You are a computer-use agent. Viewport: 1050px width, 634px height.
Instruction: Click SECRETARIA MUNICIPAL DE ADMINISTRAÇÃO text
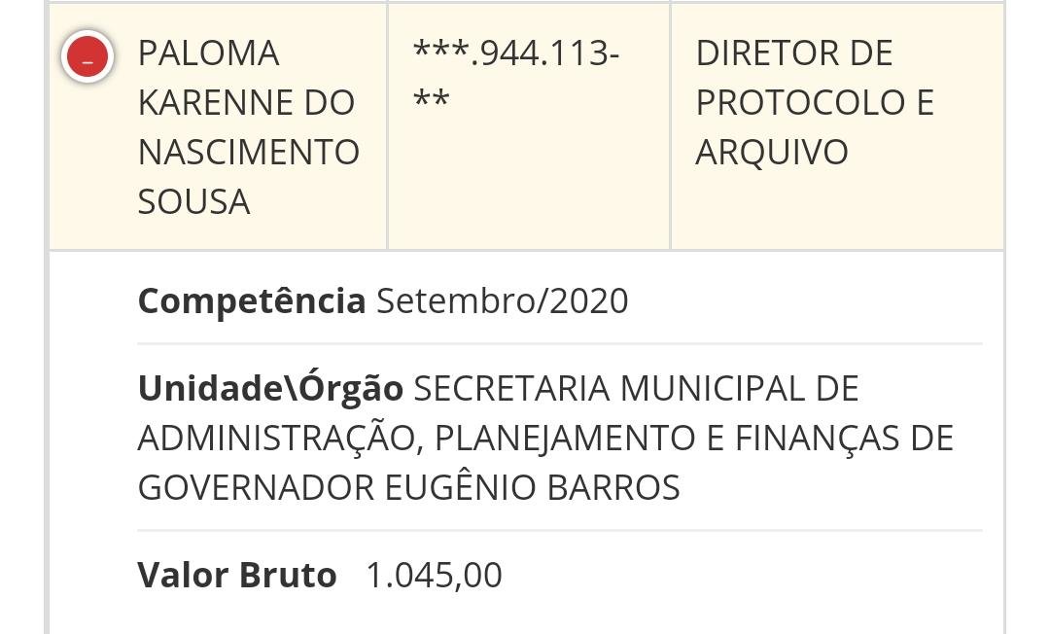click(499, 413)
